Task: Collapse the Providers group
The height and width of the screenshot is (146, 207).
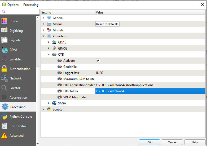Action: (43, 36)
